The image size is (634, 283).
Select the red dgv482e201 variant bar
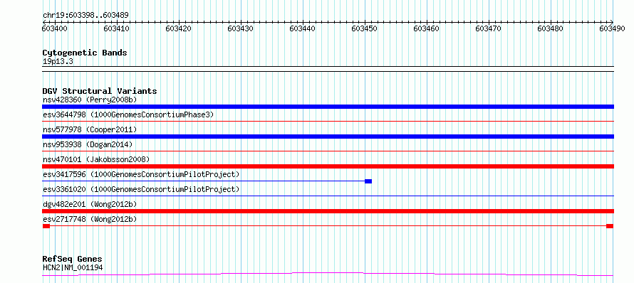328,211
